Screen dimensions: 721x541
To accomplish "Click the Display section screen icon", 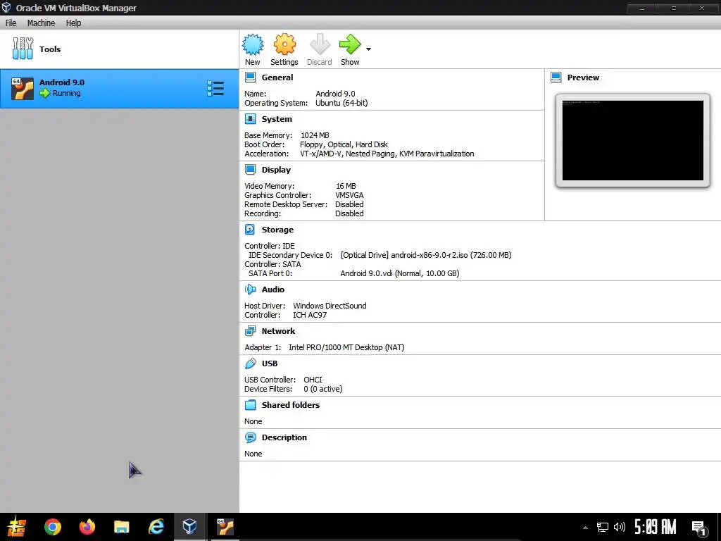I will click(x=250, y=170).
